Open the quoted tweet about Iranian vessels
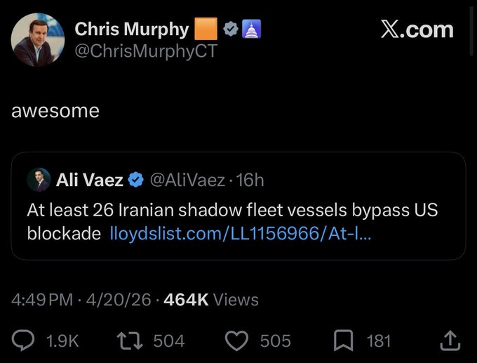 (238, 211)
